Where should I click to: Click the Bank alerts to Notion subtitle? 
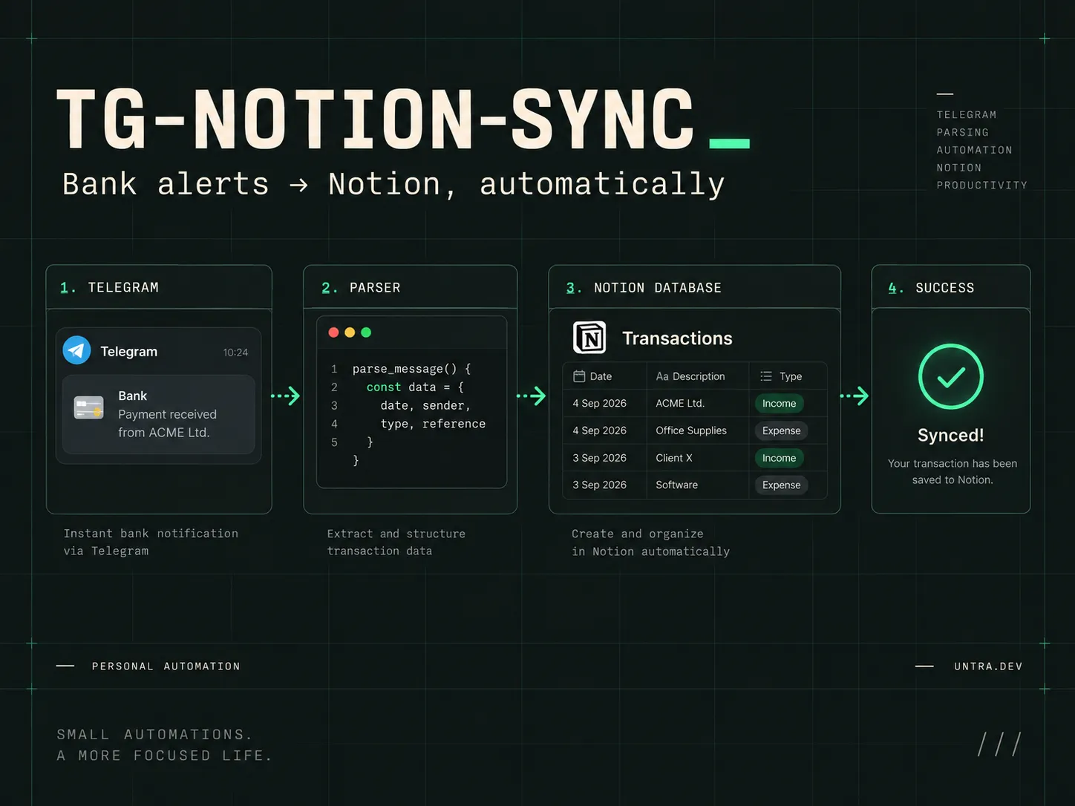coord(393,184)
